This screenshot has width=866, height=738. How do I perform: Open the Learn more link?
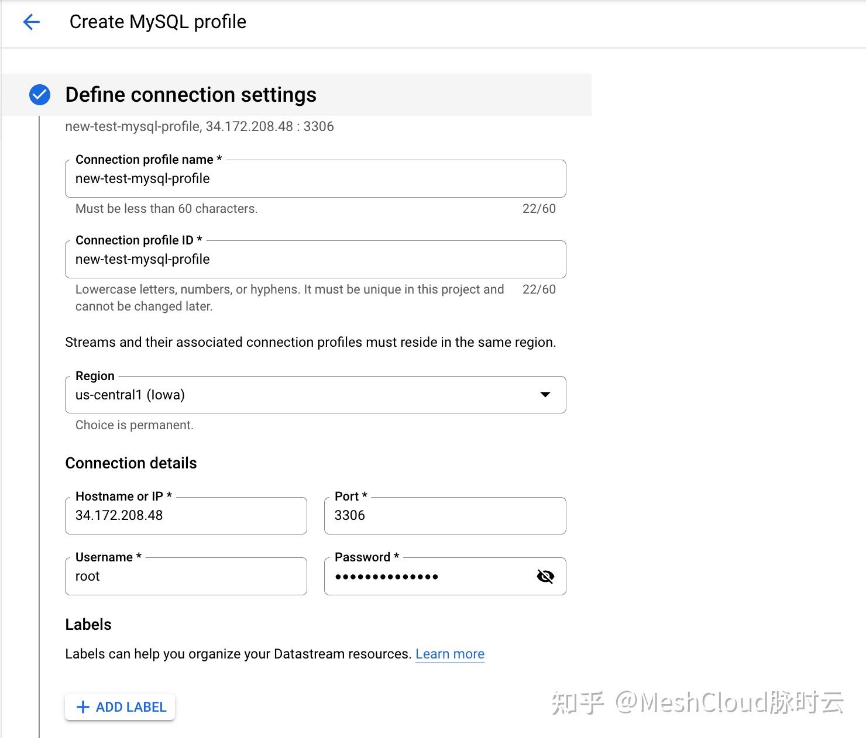tap(449, 654)
